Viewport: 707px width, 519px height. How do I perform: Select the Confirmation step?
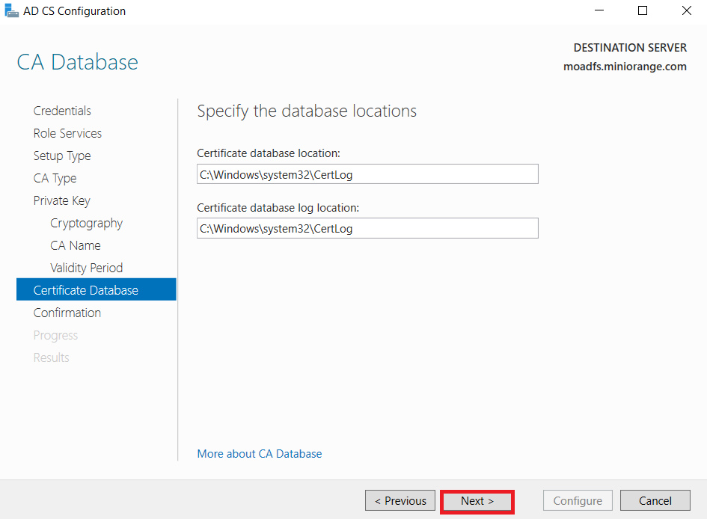point(67,312)
